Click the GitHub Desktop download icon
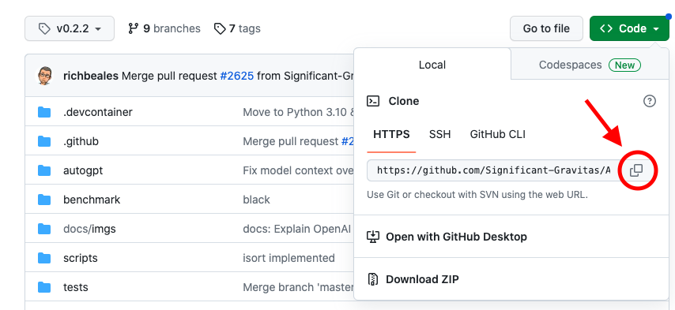 pyautogui.click(x=372, y=237)
